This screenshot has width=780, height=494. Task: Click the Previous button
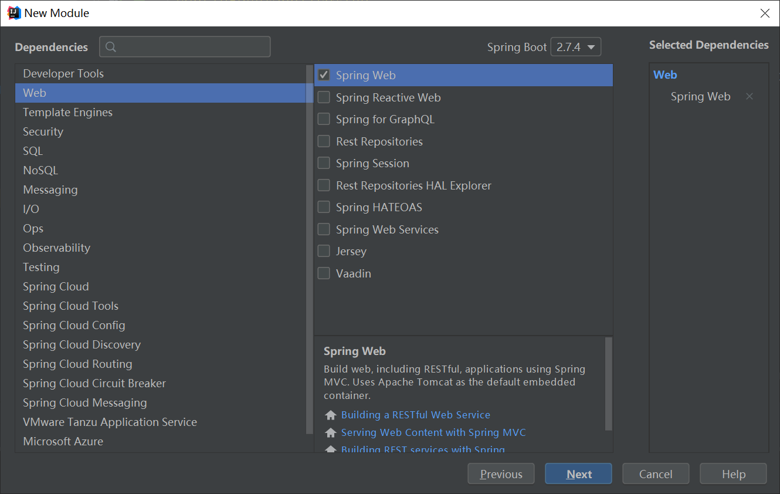click(501, 474)
